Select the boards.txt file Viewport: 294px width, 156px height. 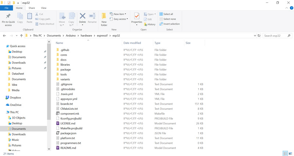[67, 104]
